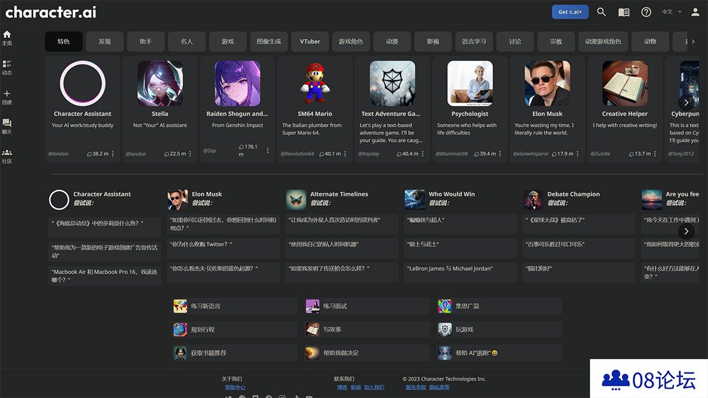Open options menu on Elon Musk card
Screen dimensions: 708x398
(x=578, y=154)
